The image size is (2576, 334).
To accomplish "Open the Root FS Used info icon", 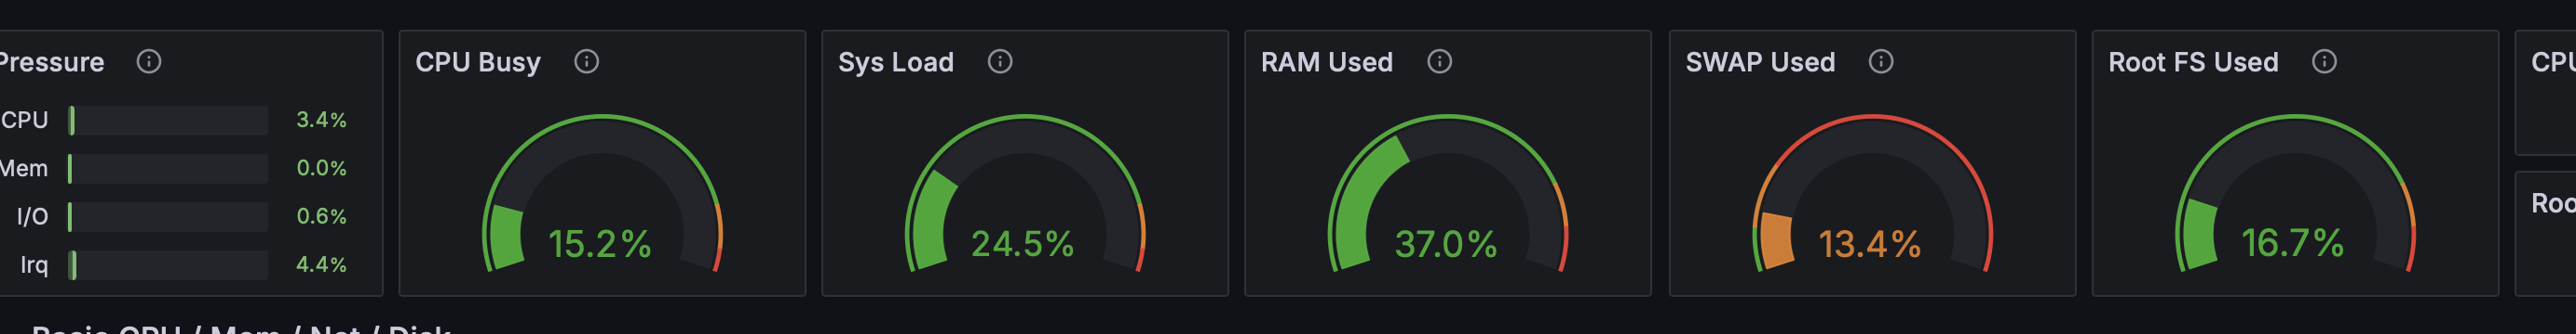I will (x=2325, y=62).
